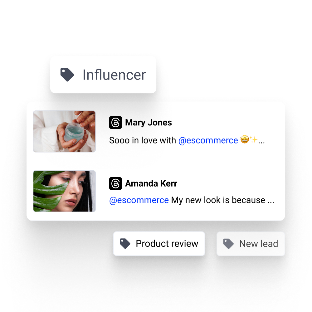Apply the New lead tag
This screenshot has width=312, height=312.
251,244
